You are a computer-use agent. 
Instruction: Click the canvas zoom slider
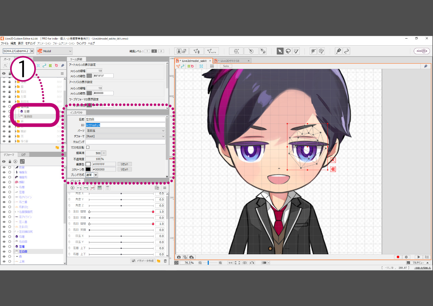pos(210,263)
